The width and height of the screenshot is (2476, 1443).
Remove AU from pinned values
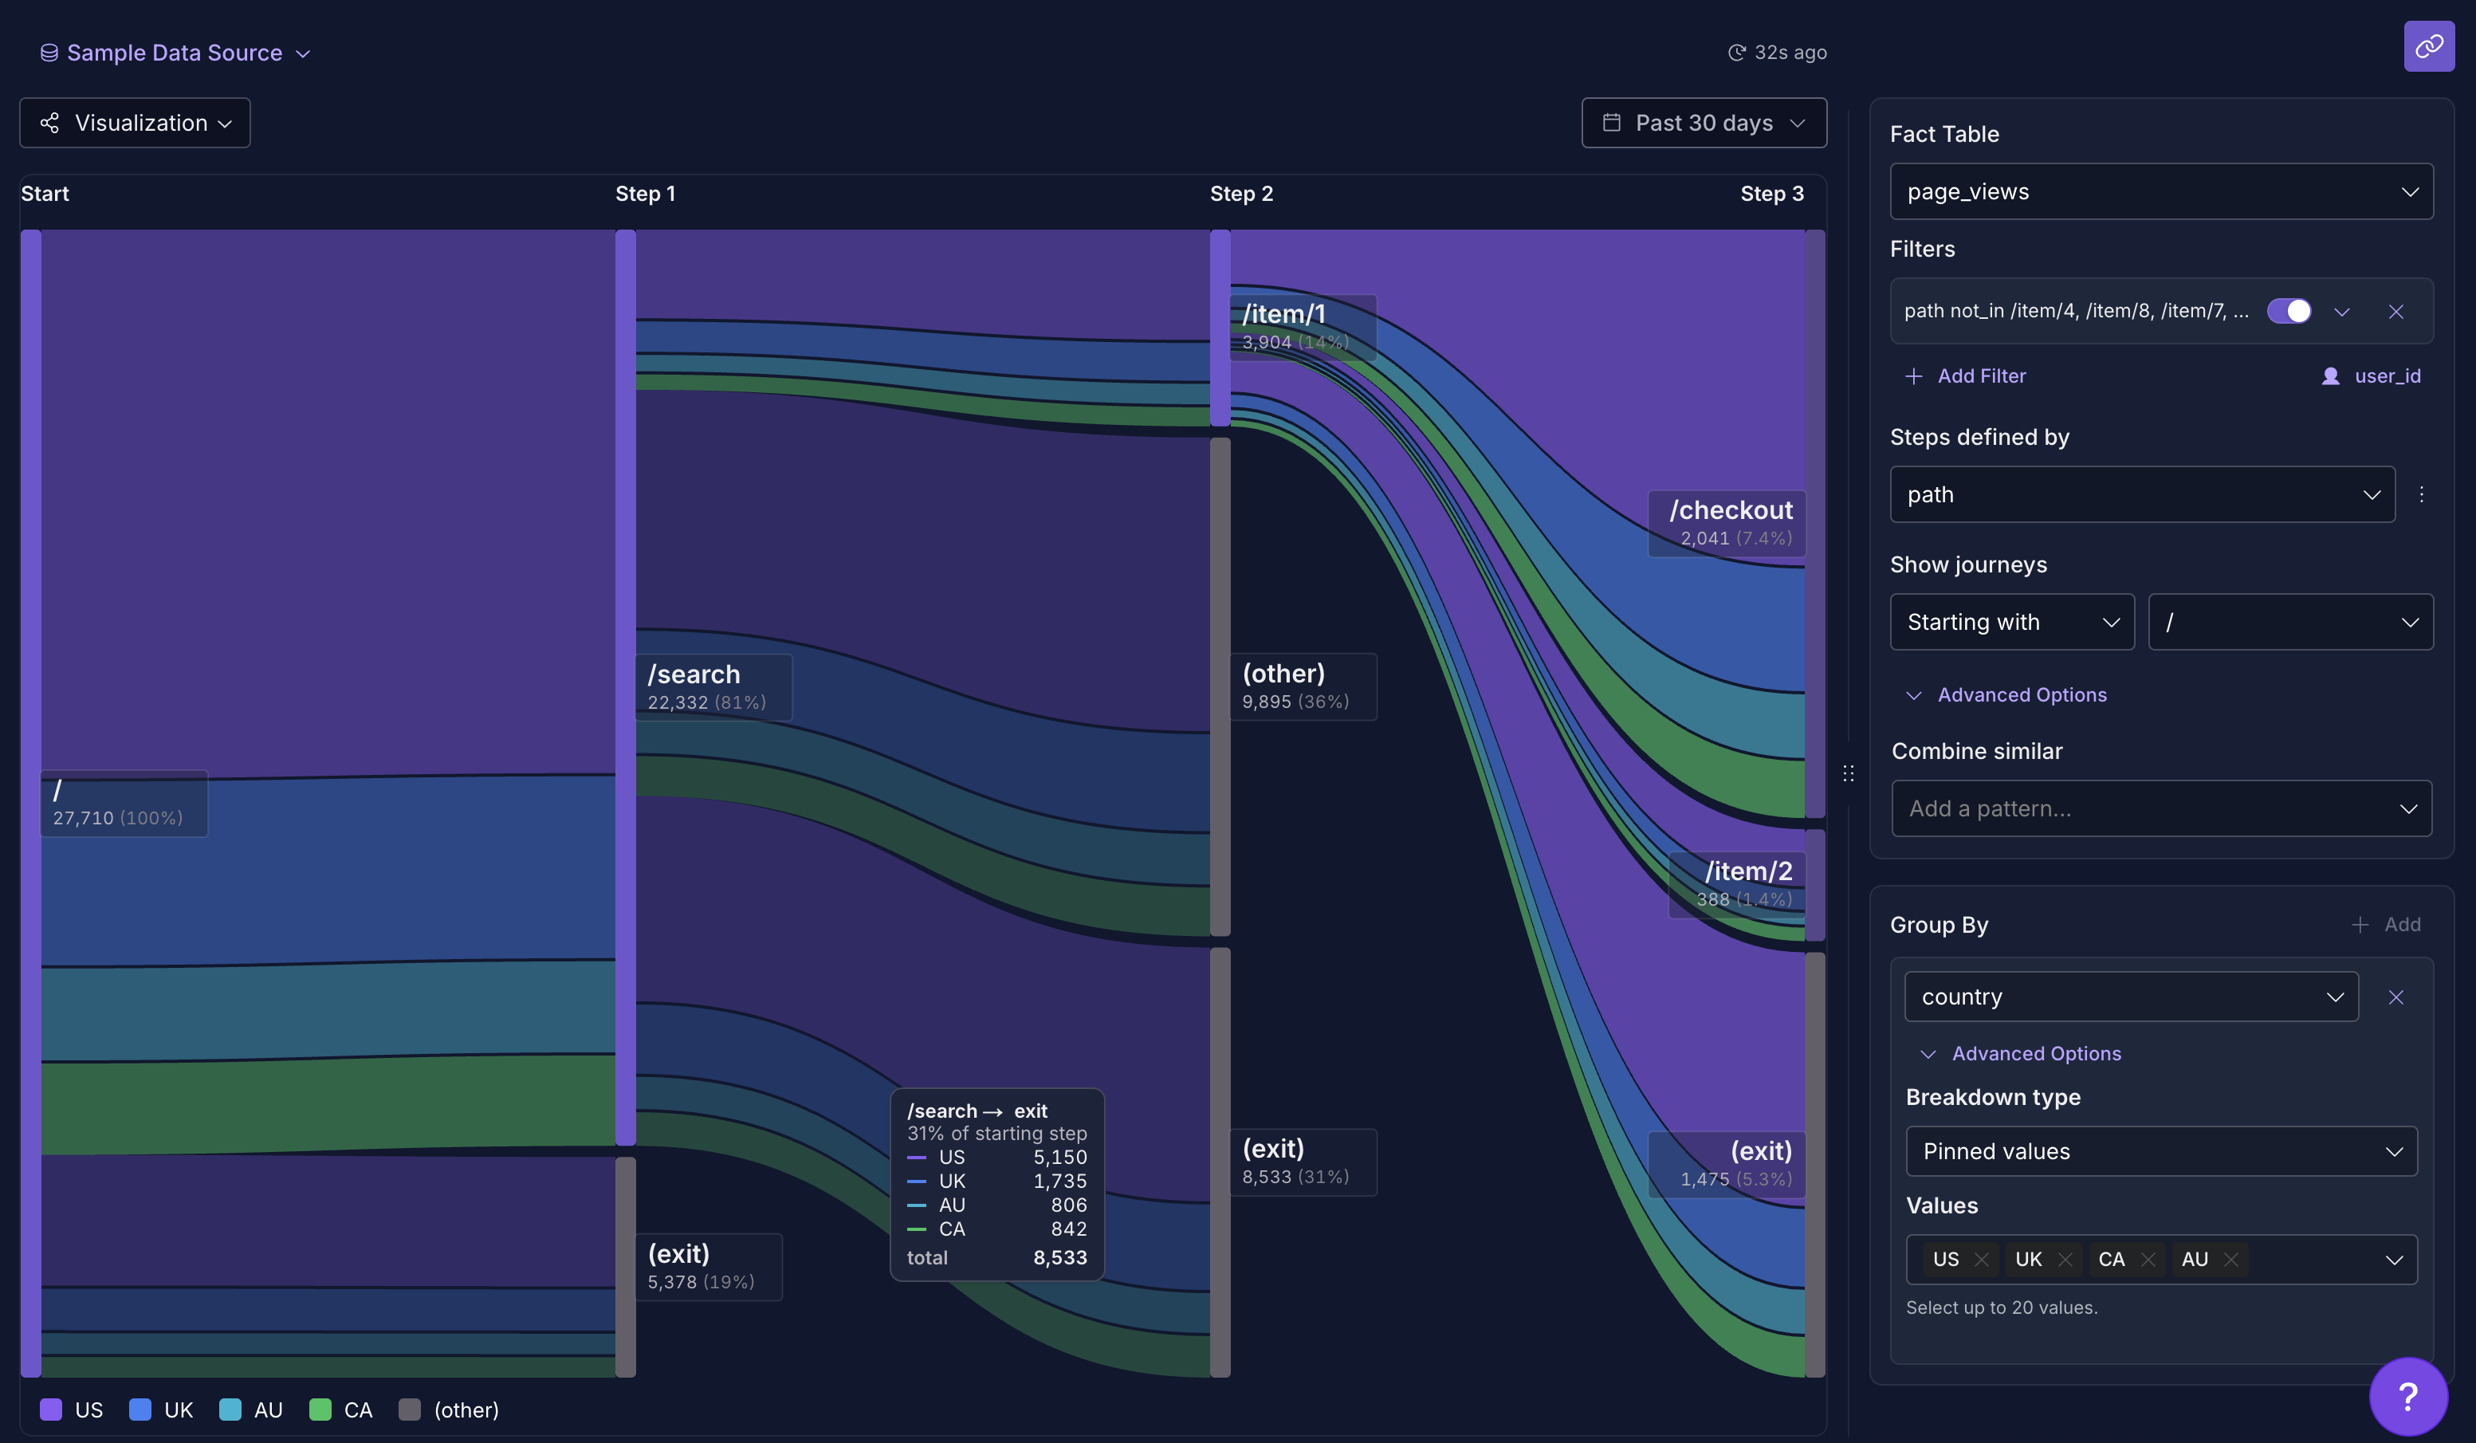click(x=2230, y=1260)
